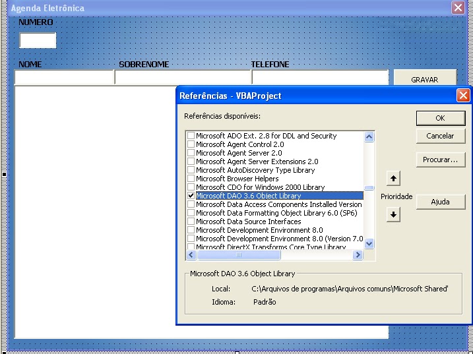This screenshot has height=354, width=473.
Task: Check Microsoft Data Formatting Object Library 6.0
Action: point(191,213)
